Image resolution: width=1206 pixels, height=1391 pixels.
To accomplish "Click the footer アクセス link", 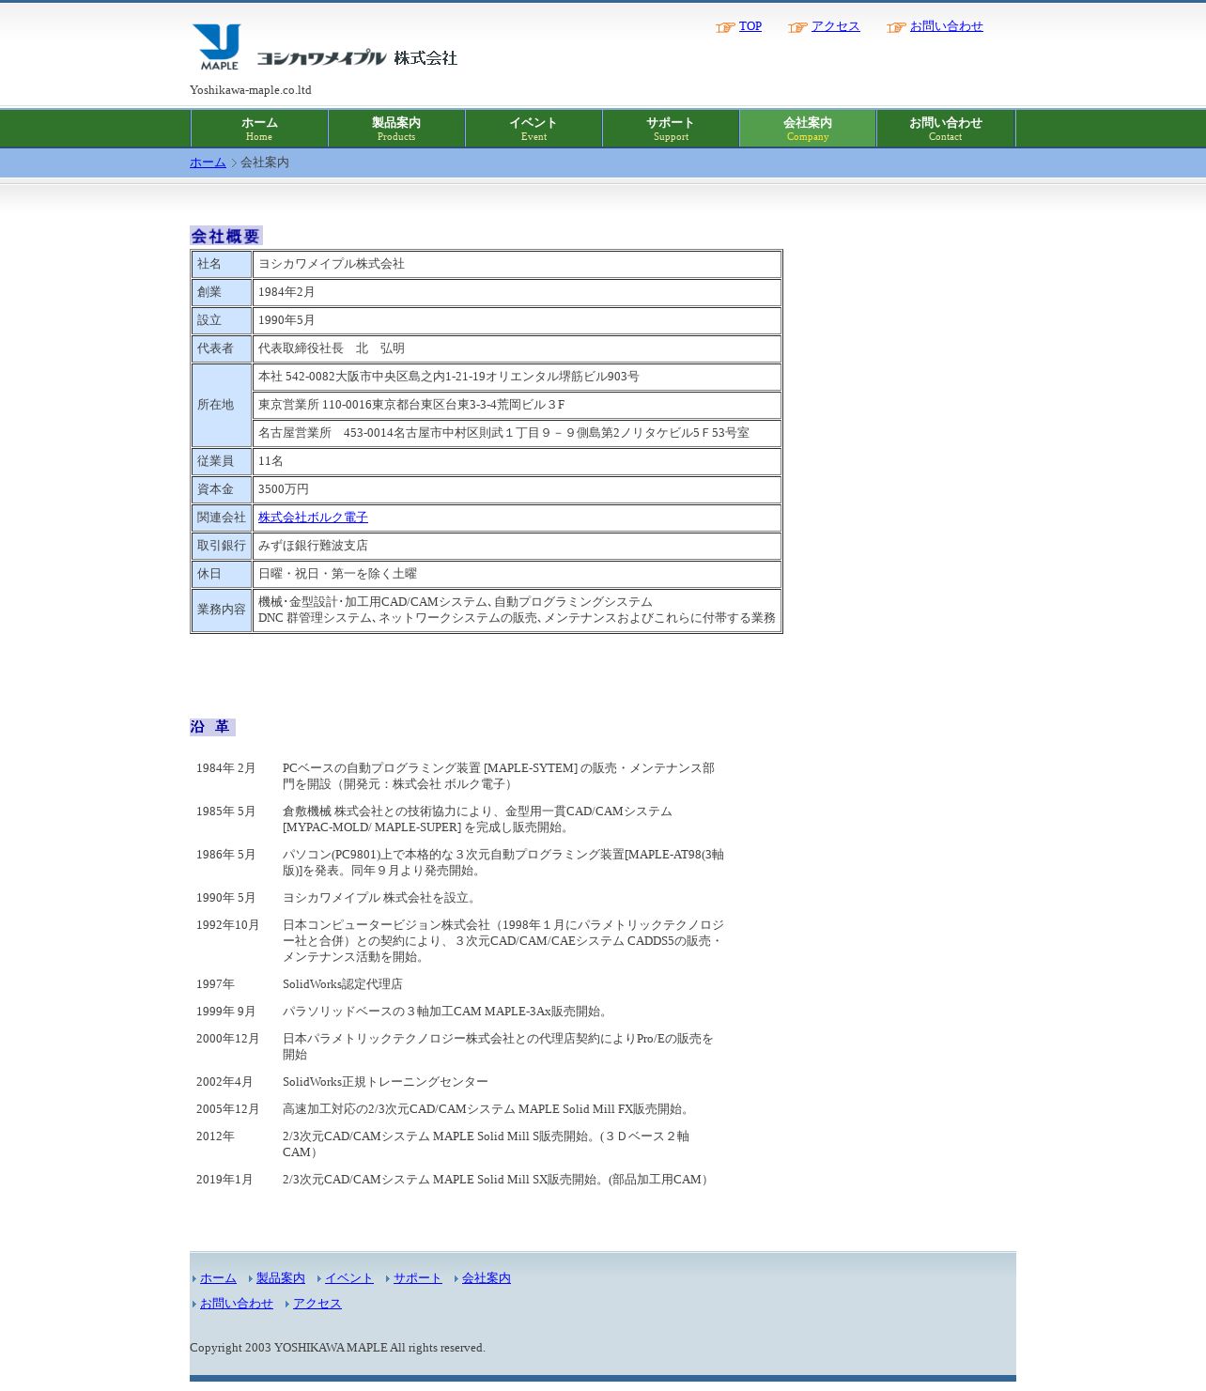I will [x=317, y=1304].
